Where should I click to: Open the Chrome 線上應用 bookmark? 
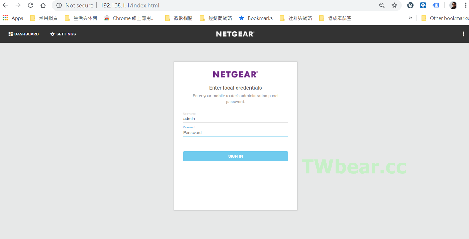pyautogui.click(x=129, y=18)
